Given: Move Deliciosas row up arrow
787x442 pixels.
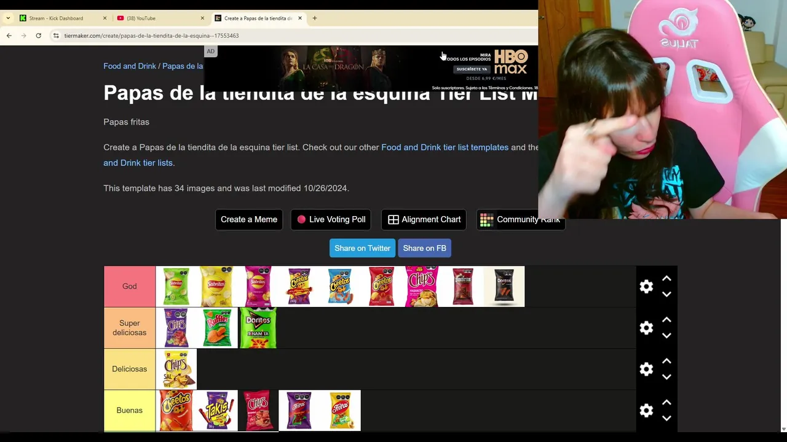Looking at the screenshot, I should coord(666,361).
